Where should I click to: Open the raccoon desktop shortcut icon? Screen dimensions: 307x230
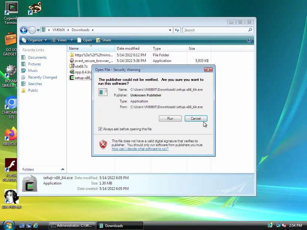point(35,8)
